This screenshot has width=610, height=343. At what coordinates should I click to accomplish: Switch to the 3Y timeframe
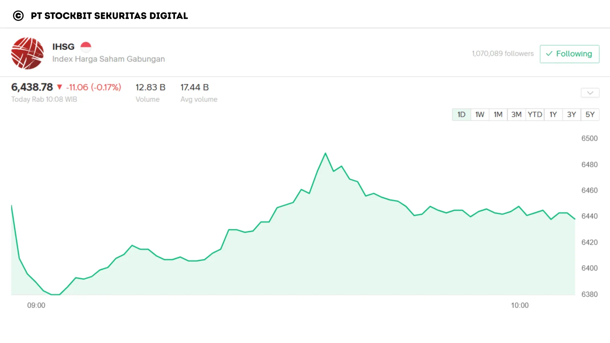pyautogui.click(x=571, y=115)
